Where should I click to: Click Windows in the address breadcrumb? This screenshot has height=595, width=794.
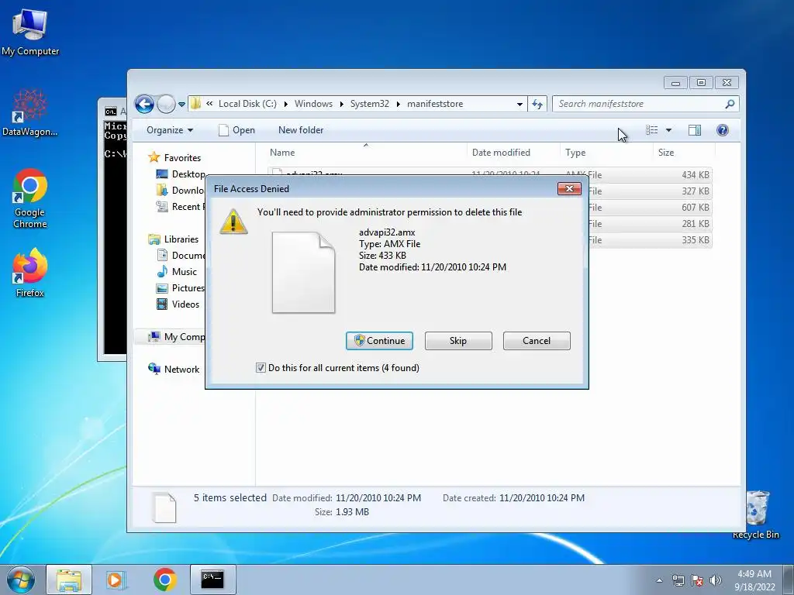pyautogui.click(x=313, y=104)
